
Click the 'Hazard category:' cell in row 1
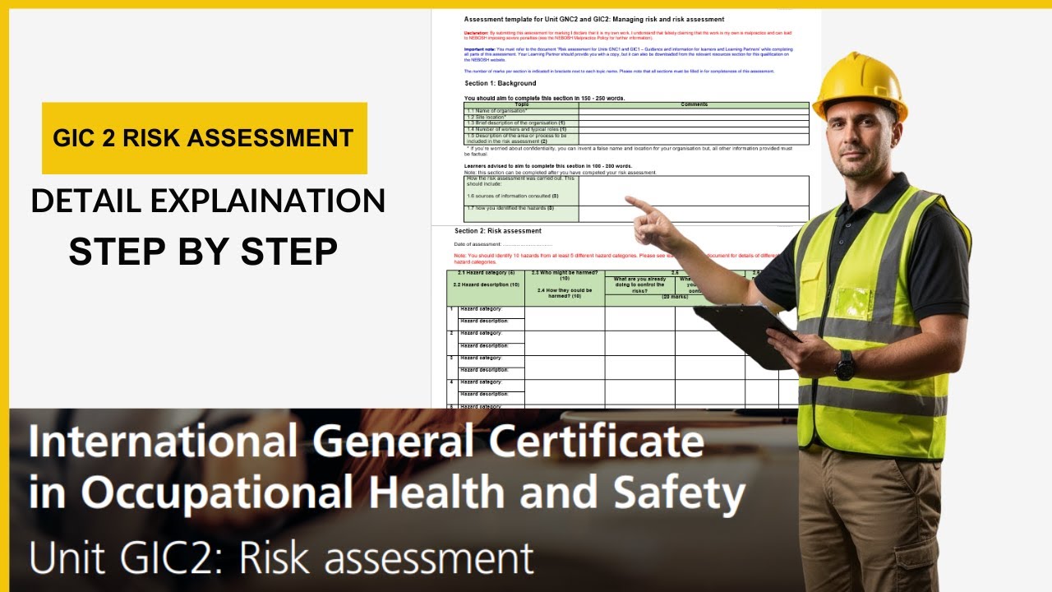click(491, 312)
